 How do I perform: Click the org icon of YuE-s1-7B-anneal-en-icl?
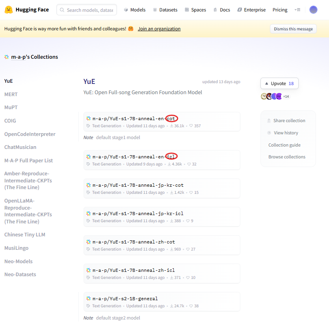tap(89, 157)
